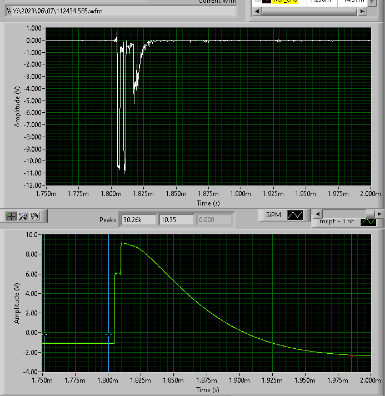The height and width of the screenshot is (396, 385).
Task: Click upper graph y-axis value -6.000
Action: click(33, 113)
